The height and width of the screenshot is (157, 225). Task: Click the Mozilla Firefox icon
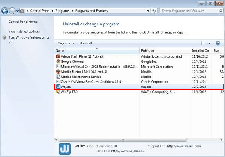[58, 71]
